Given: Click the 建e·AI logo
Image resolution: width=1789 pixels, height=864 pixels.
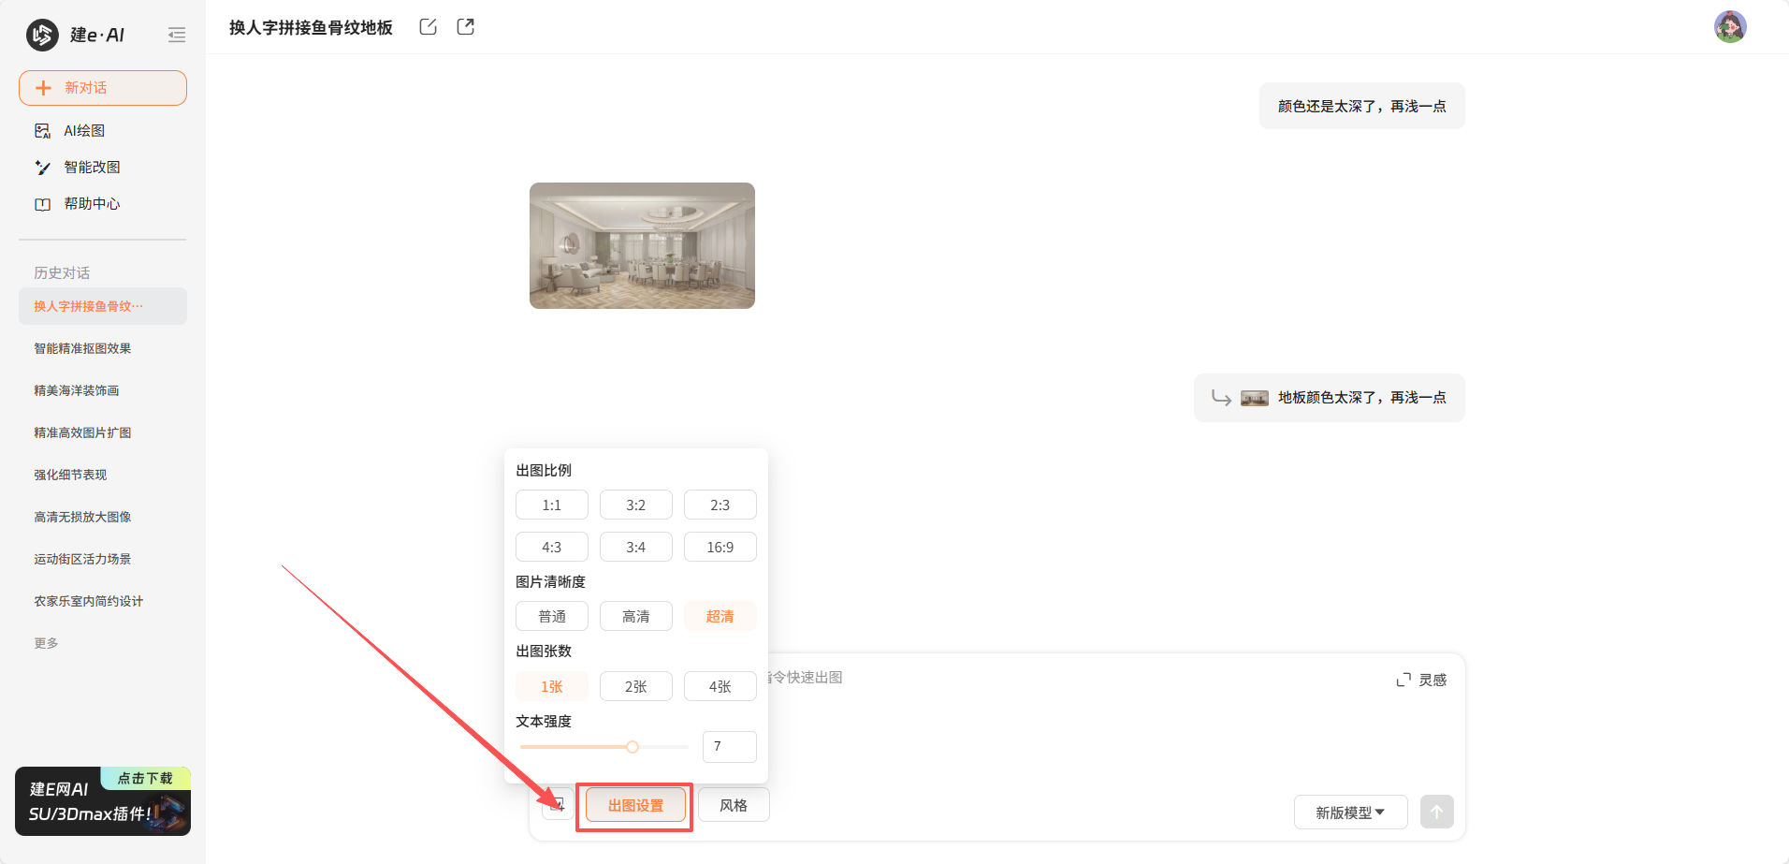Looking at the screenshot, I should 75,36.
